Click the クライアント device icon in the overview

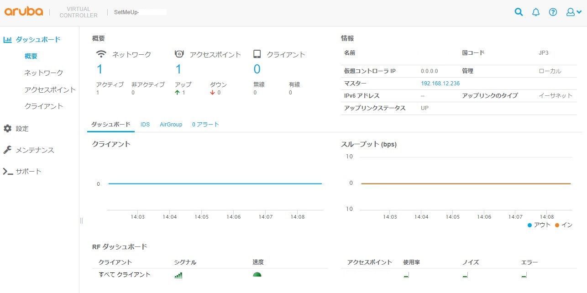tap(257, 53)
